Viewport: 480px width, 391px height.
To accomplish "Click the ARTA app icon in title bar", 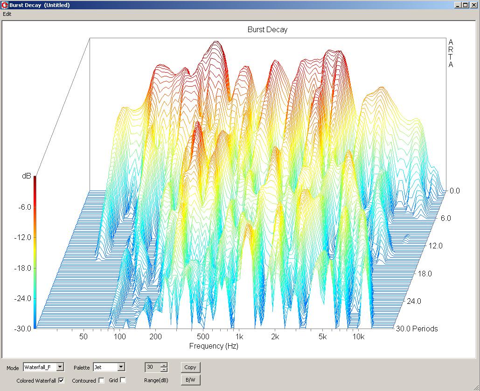I will tap(5, 5).
